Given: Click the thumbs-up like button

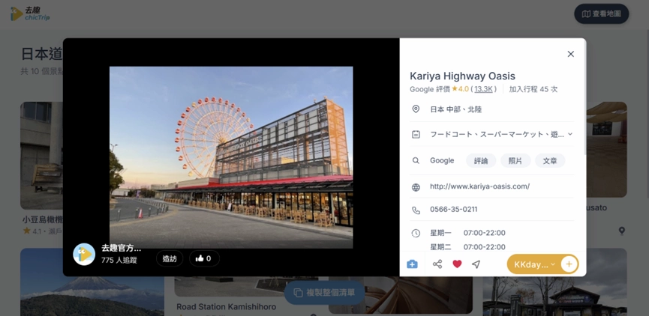Looking at the screenshot, I should pos(204,258).
